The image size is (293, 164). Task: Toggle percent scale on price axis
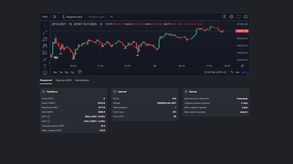click(x=232, y=72)
